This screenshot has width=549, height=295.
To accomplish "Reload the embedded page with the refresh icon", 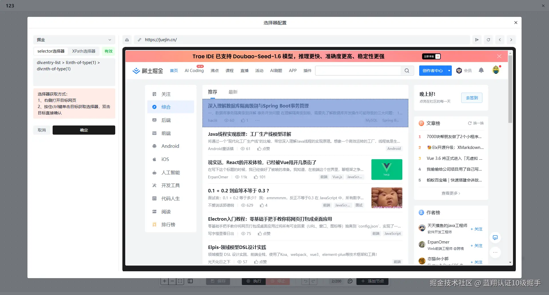I will pos(488,40).
